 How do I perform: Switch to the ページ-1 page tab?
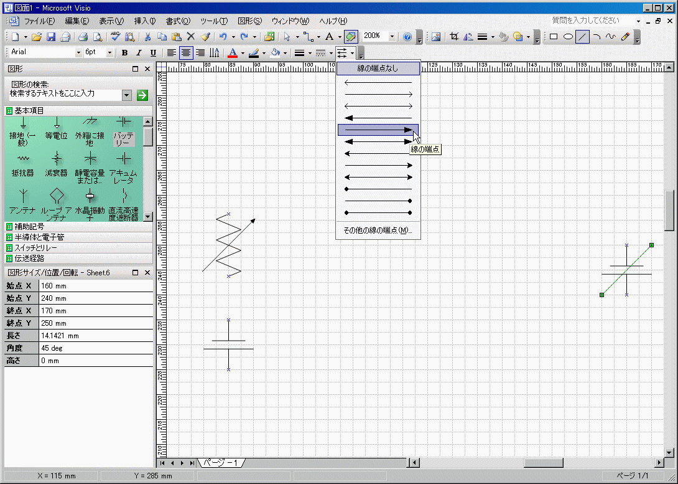221,463
